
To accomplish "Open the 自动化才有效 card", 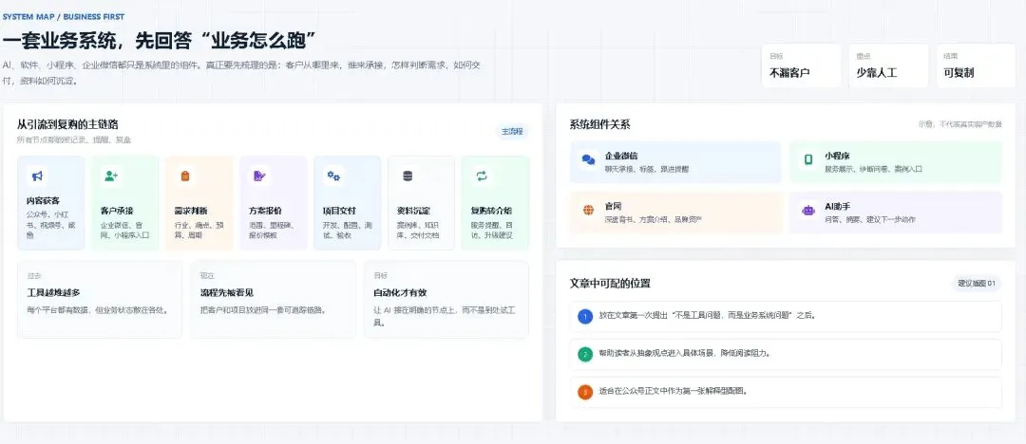I will click(x=446, y=300).
